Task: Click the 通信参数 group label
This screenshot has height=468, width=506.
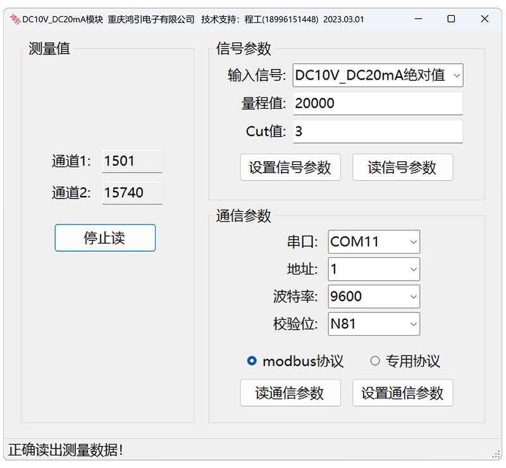Action: pyautogui.click(x=244, y=216)
